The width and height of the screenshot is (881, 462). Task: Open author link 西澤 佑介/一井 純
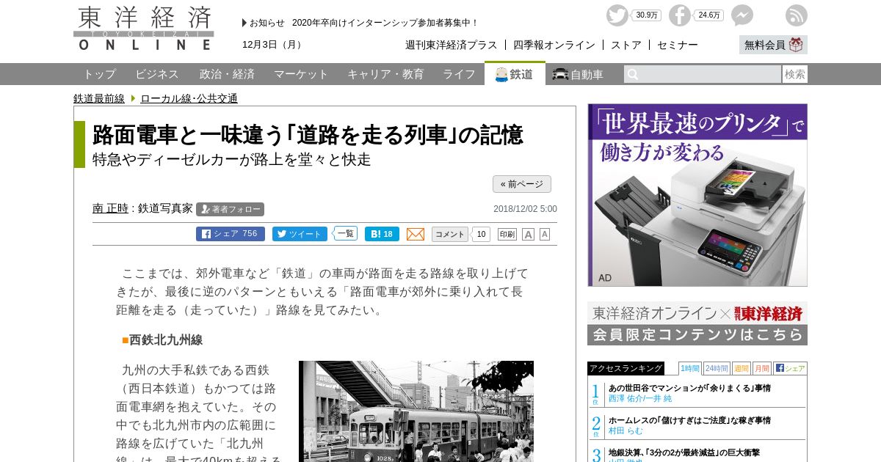click(640, 399)
